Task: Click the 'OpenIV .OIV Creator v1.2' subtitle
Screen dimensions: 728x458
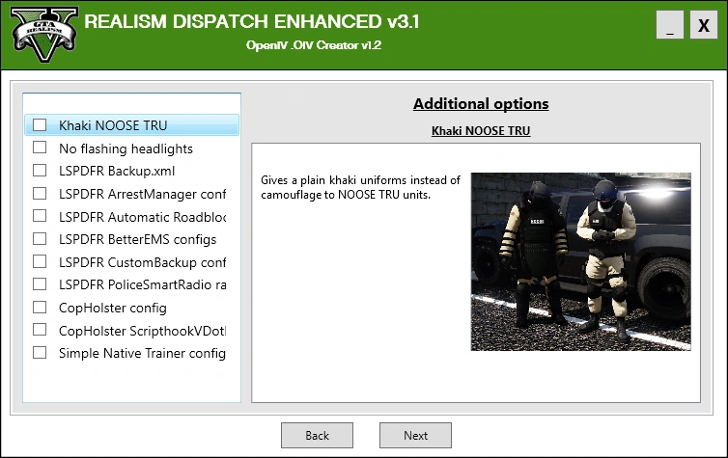Action: pyautogui.click(x=314, y=45)
